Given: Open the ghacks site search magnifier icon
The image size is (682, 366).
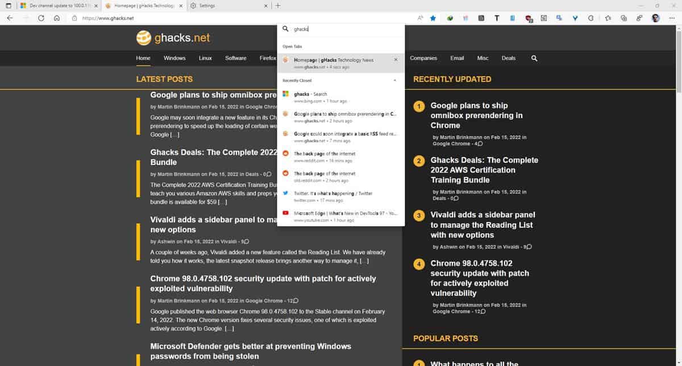Looking at the screenshot, I should [534, 58].
